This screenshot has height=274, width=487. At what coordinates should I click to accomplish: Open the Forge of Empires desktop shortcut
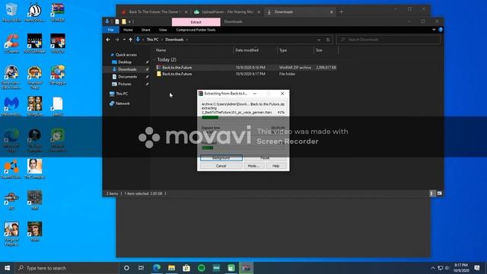tap(11, 234)
